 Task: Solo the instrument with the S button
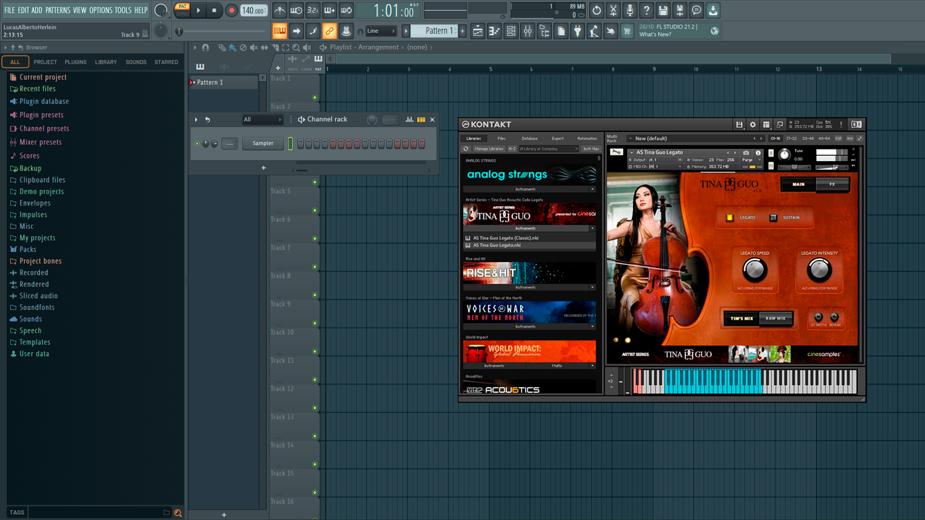click(x=773, y=152)
